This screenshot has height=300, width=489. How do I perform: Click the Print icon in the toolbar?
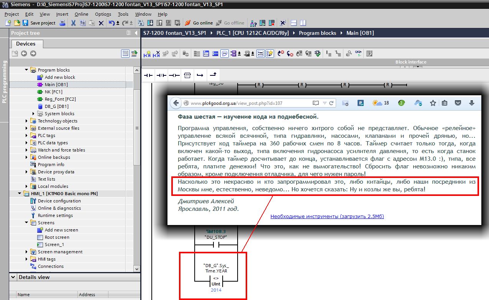click(x=62, y=23)
